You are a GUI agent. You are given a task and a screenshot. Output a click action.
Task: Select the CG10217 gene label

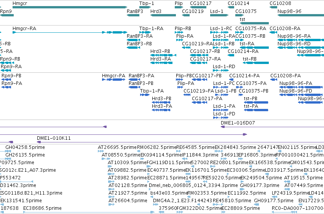201,3
